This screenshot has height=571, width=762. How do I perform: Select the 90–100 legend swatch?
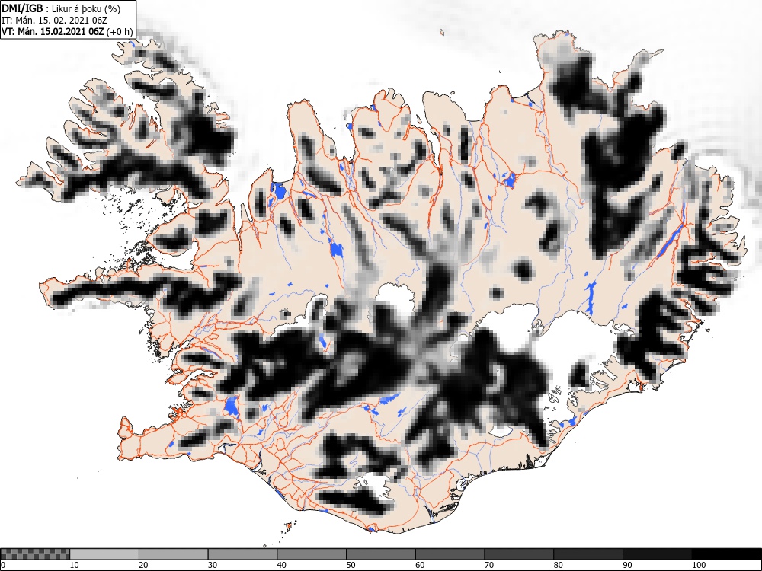coord(657,554)
